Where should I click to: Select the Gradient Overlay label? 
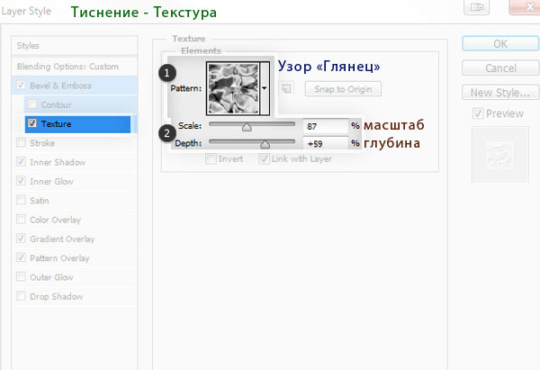62,239
